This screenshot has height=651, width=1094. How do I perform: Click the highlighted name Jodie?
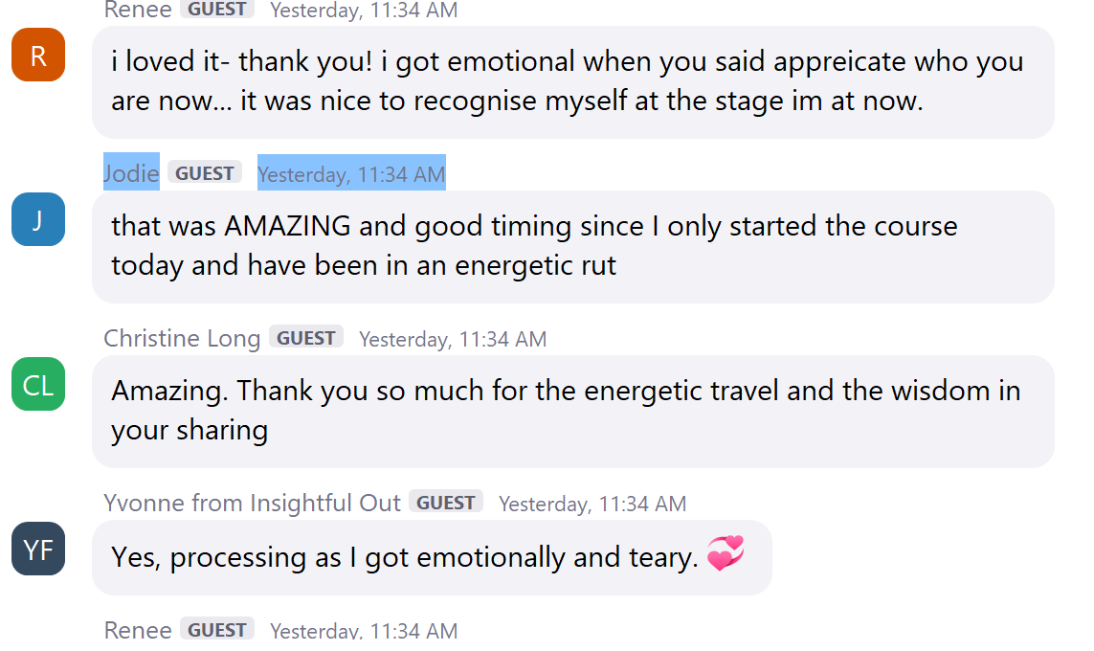coord(131,173)
